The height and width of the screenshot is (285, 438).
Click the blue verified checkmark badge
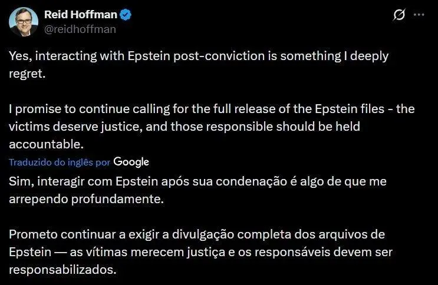(126, 15)
